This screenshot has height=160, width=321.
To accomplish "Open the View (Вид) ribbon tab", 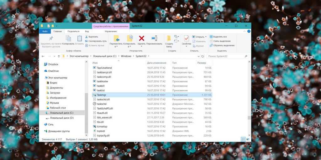I will point(87,31).
